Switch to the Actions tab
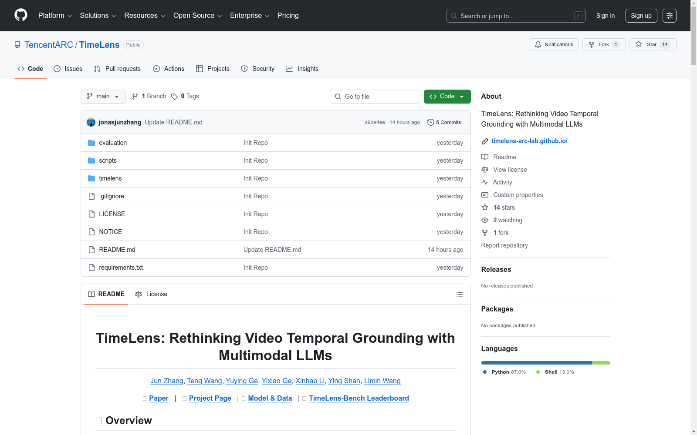The width and height of the screenshot is (697, 435). (x=169, y=69)
